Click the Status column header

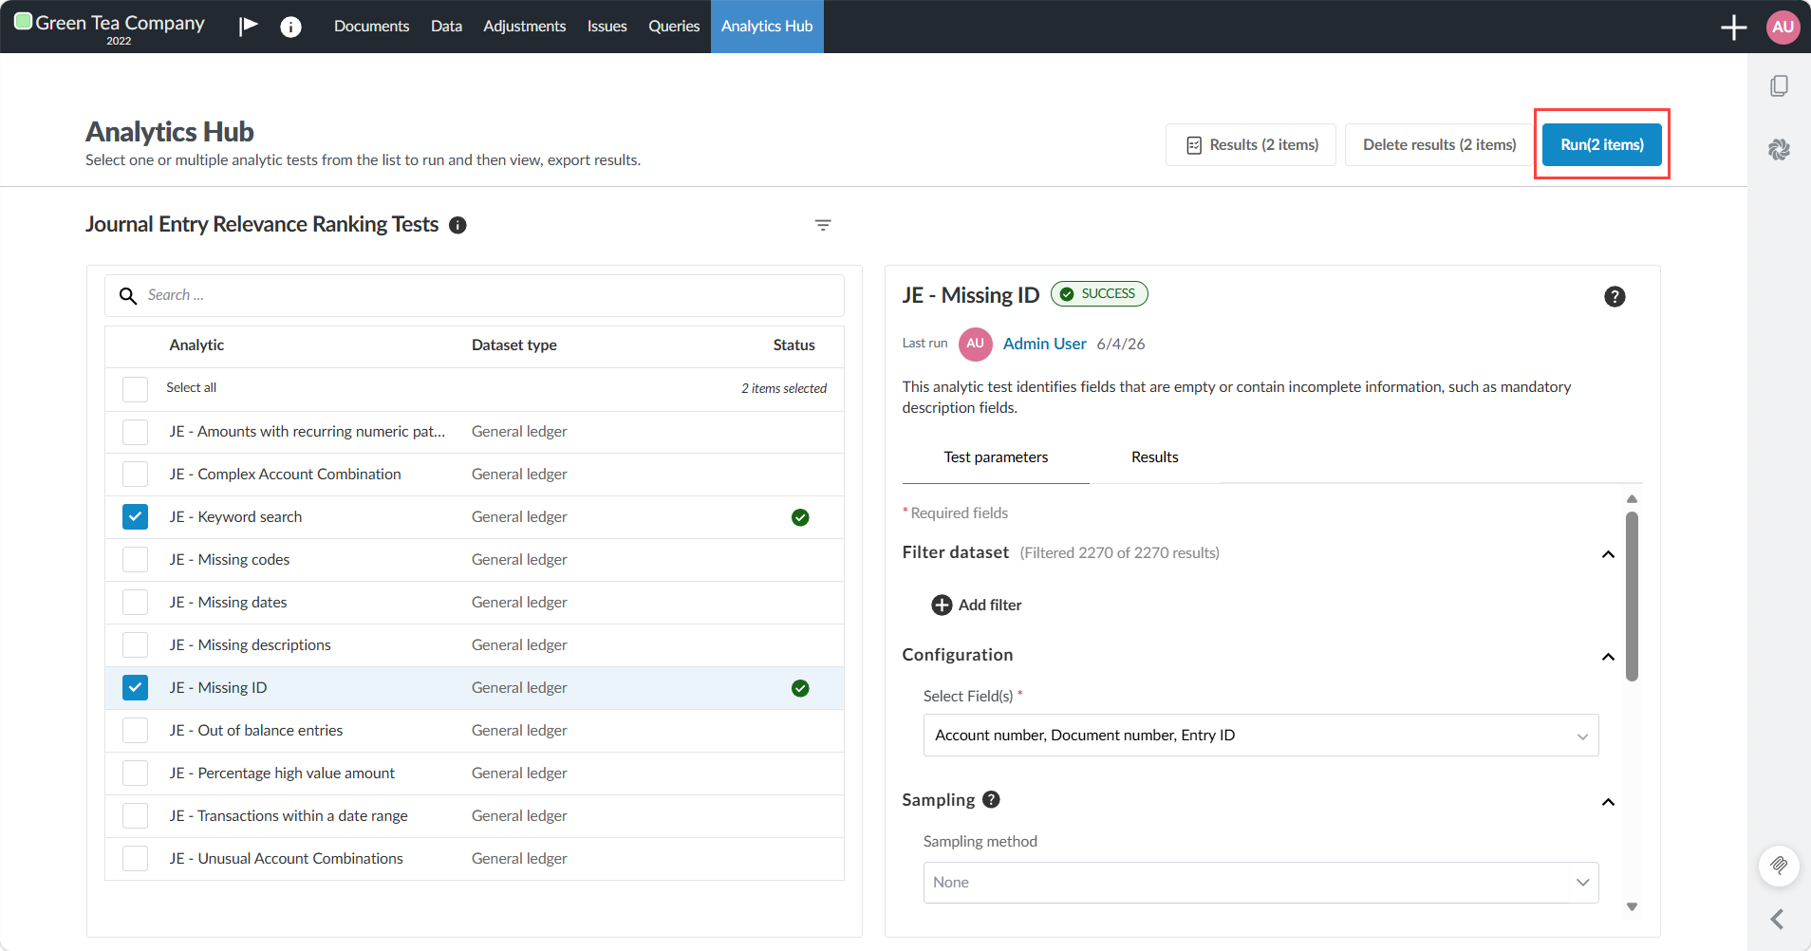pyautogui.click(x=793, y=345)
